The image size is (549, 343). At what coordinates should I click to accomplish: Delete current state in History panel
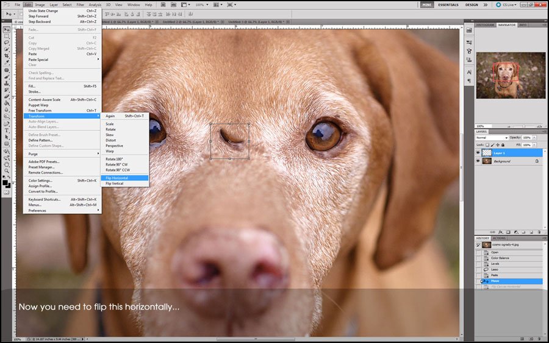pyautogui.click(x=539, y=339)
